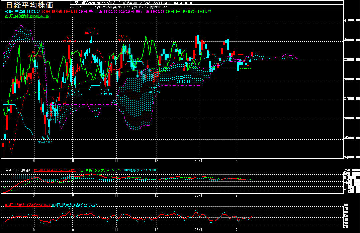Click month 10 marker on main chart axis

pos(72,161)
